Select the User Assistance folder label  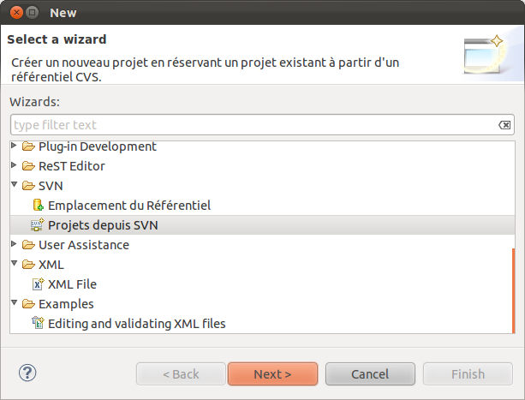click(84, 245)
